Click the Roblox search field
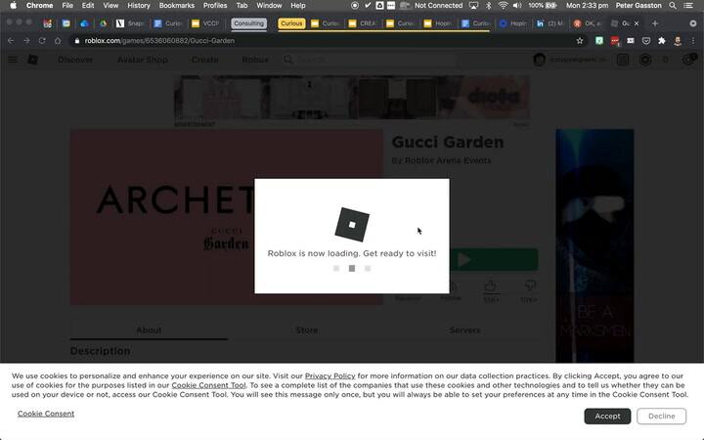The height and width of the screenshot is (440, 704). [369, 60]
